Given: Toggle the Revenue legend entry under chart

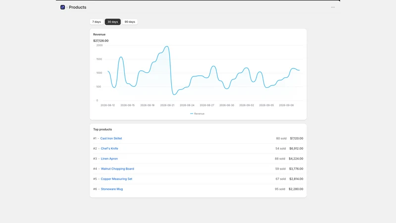Looking at the screenshot, I should coord(197,114).
